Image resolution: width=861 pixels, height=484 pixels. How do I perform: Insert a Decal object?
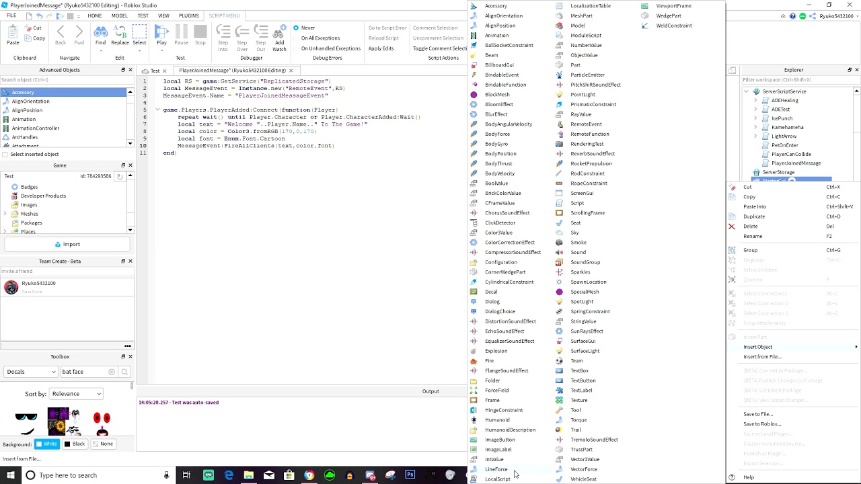(x=491, y=292)
